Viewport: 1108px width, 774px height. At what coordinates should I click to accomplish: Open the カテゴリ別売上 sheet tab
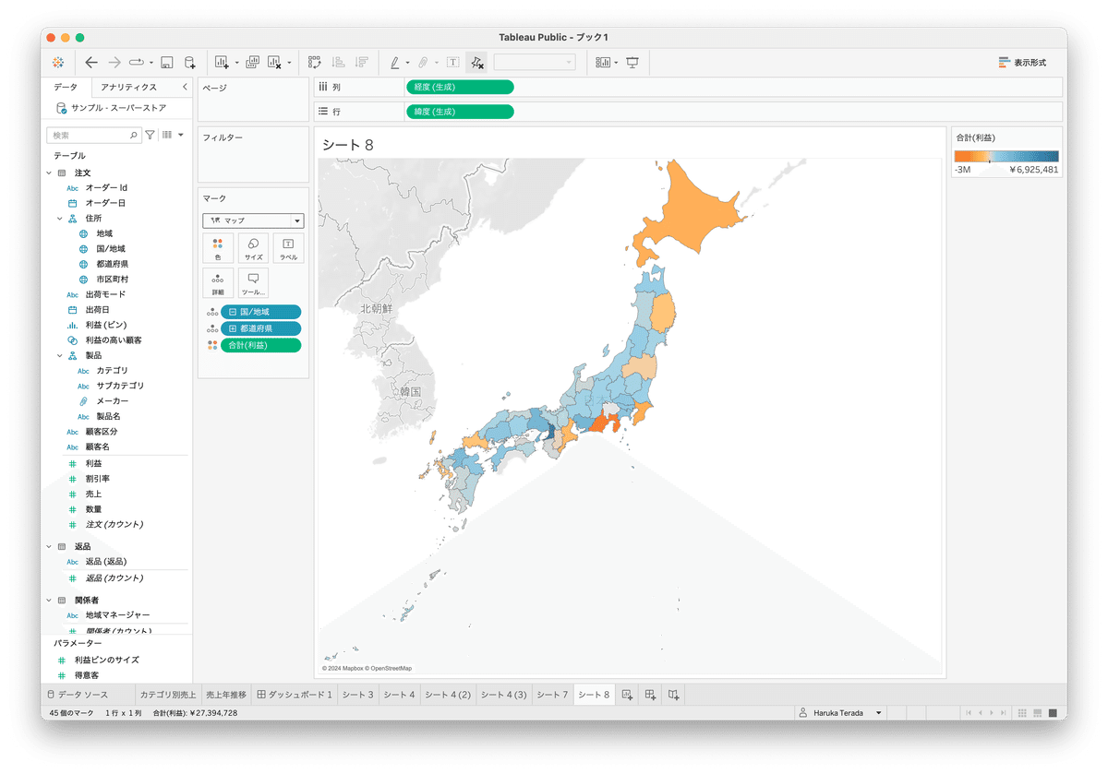167,695
